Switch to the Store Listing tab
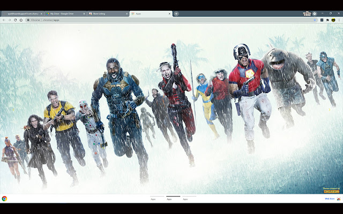The image size is (343, 214). point(108,13)
